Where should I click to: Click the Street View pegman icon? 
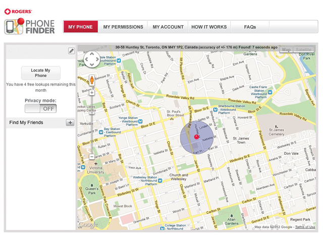pyautogui.click(x=91, y=80)
